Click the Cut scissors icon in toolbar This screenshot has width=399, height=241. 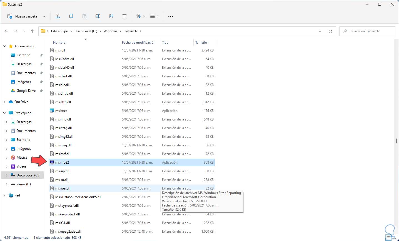[58, 16]
